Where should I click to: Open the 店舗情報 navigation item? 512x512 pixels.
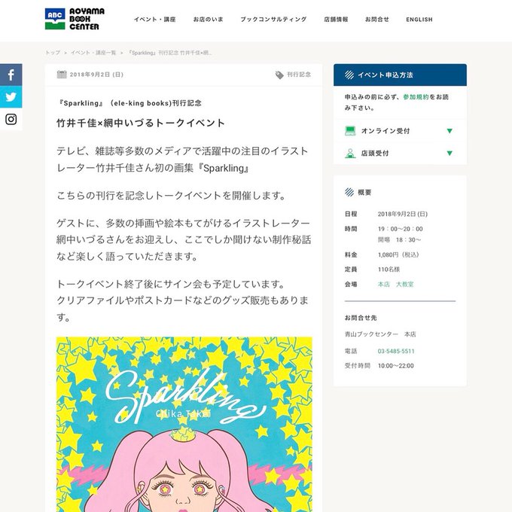coord(336,20)
